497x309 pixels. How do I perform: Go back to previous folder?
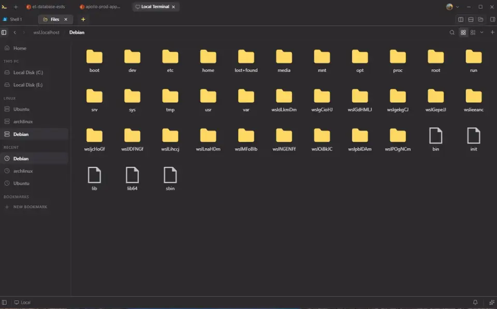[x=14, y=32]
